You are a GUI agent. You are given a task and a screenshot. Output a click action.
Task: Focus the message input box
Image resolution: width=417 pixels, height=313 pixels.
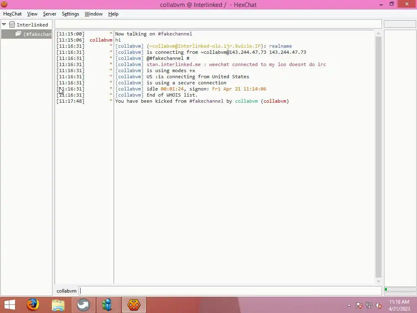230,291
